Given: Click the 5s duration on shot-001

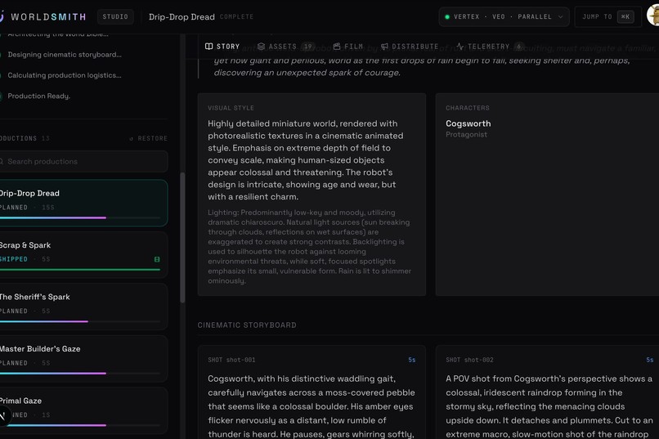Looking at the screenshot, I should [x=412, y=360].
